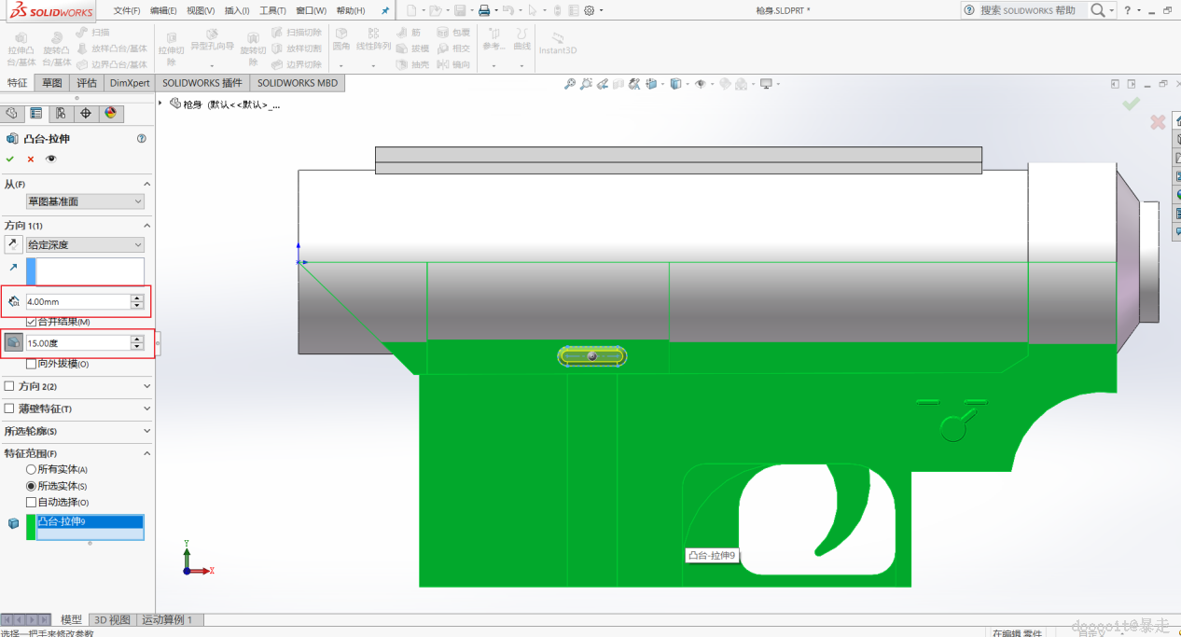Open the DisplayManager color wheel tab
This screenshot has width=1181, height=637.
(x=110, y=113)
